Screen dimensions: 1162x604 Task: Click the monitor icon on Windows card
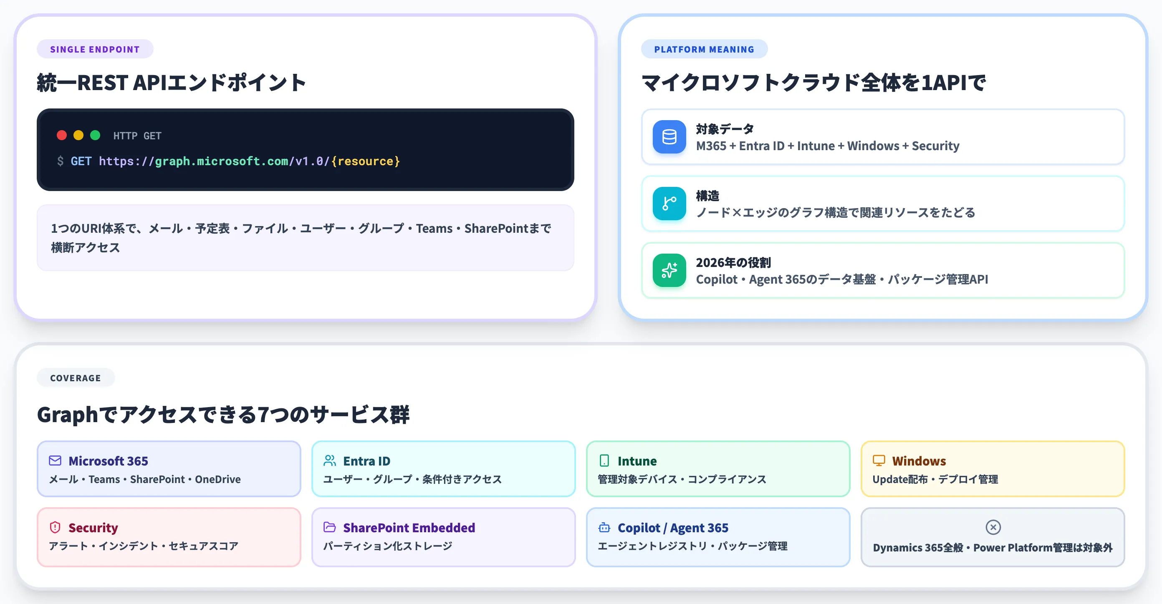click(879, 460)
